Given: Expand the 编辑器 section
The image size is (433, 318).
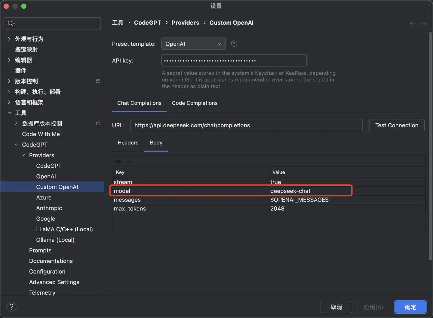Looking at the screenshot, I should click(x=9, y=60).
